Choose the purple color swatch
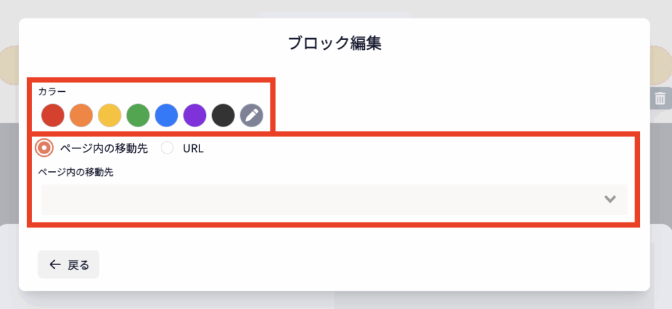This screenshot has height=309, width=672. coord(194,115)
